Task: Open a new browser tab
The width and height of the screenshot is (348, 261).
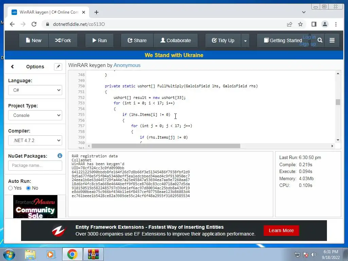Action: (96, 12)
